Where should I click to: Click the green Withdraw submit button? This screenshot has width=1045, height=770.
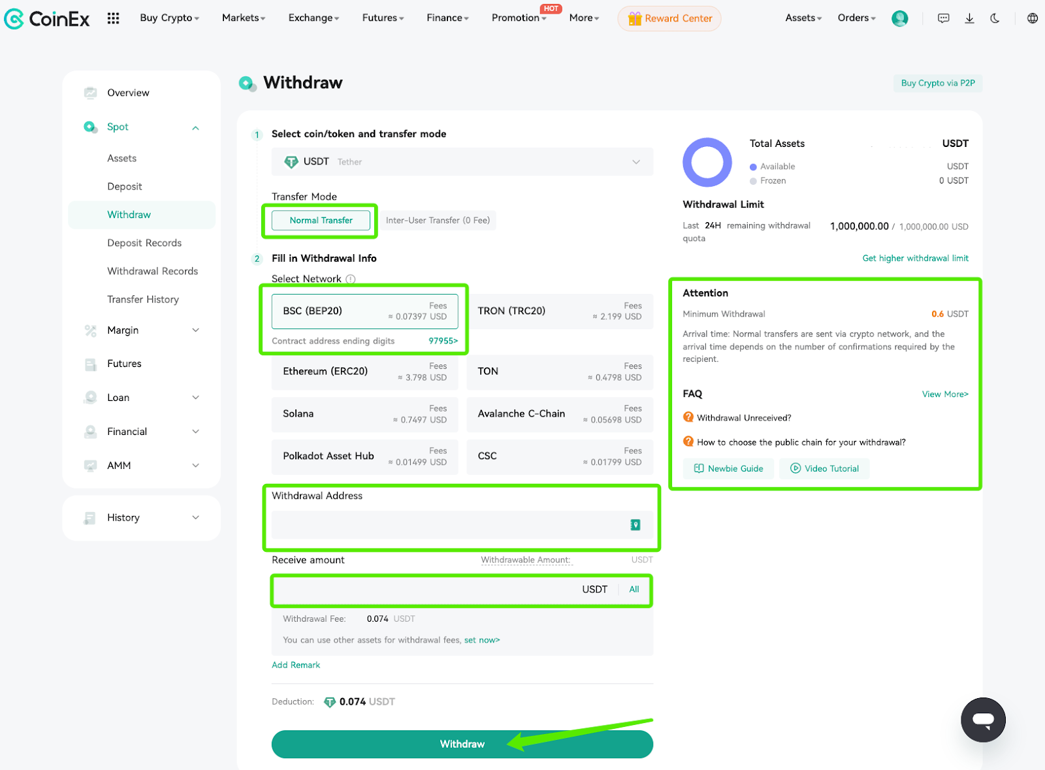click(x=462, y=744)
